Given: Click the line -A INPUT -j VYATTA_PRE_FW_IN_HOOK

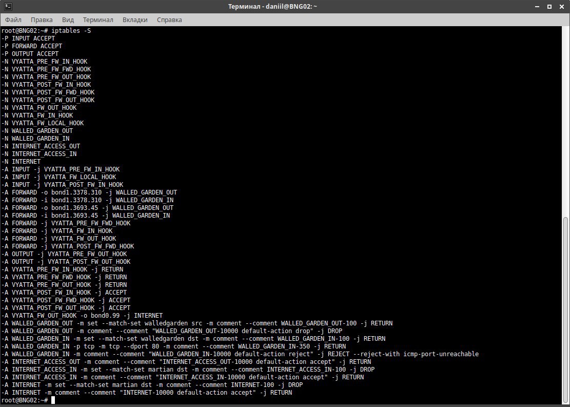Looking at the screenshot, I should 61,169.
